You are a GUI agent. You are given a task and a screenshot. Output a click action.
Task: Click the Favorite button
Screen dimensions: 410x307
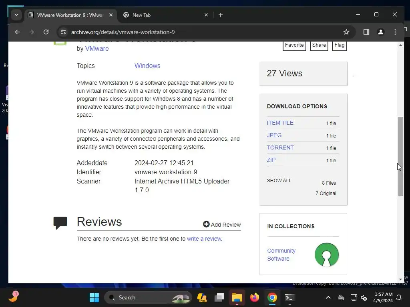pos(294,45)
